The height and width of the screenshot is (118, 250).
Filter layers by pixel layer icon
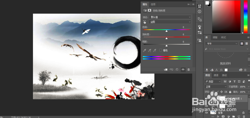[225, 81]
